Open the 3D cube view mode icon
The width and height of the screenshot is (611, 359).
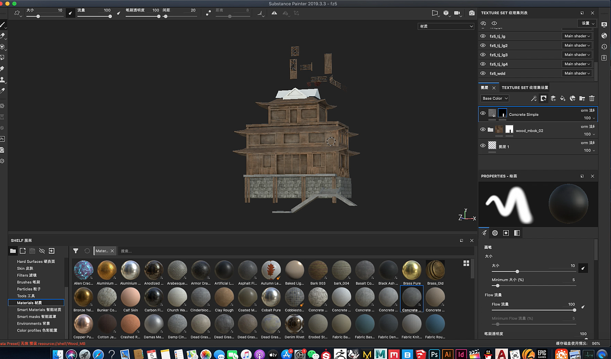click(446, 13)
